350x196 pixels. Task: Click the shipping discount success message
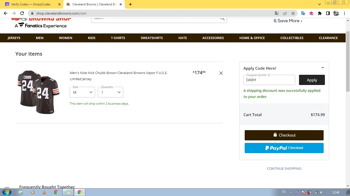pyautogui.click(x=282, y=94)
